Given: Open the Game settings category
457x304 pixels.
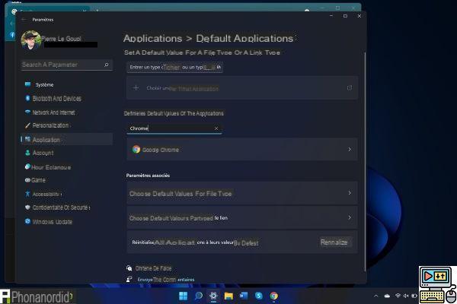Looking at the screenshot, I should (67, 180).
